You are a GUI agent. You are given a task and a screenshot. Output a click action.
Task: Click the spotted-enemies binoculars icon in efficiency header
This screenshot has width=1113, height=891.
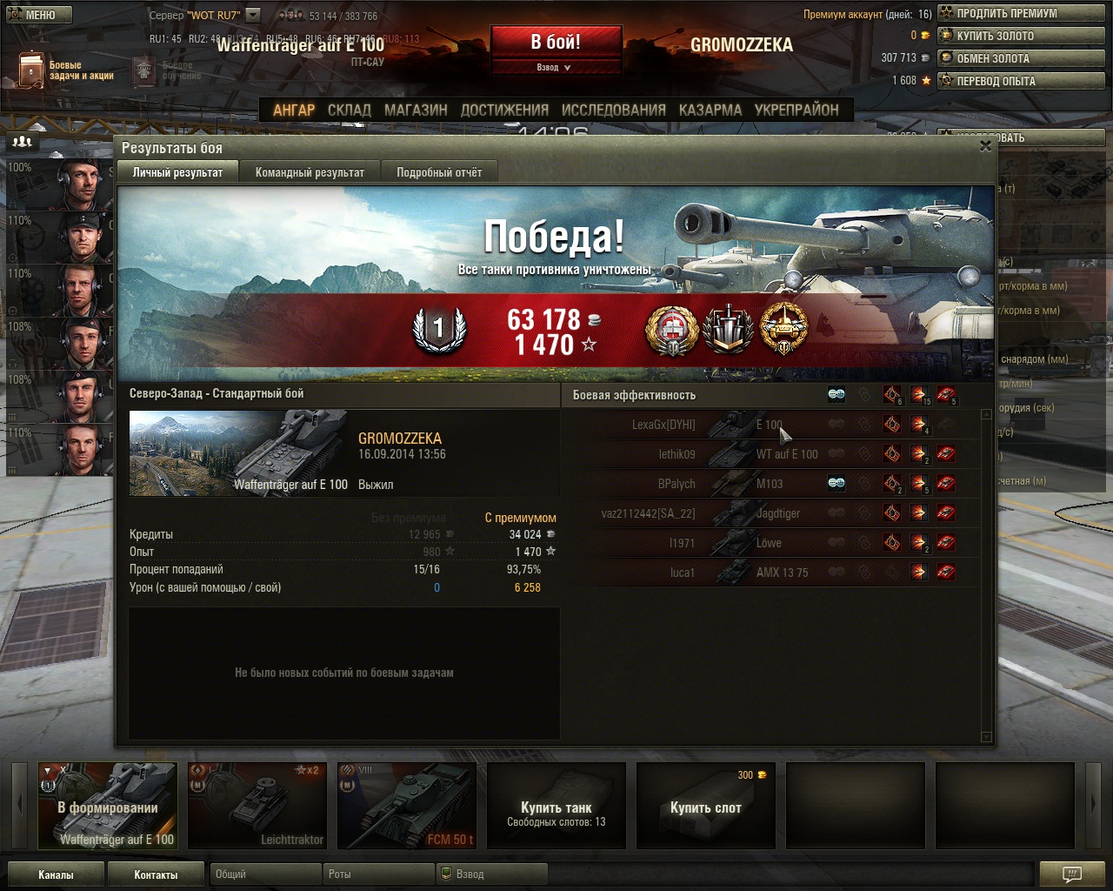[836, 394]
